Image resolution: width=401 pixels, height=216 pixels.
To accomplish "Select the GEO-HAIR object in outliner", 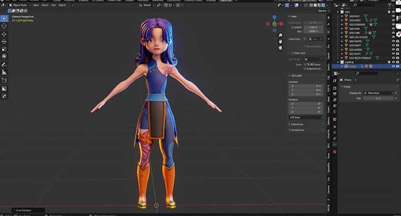I will click(354, 33).
